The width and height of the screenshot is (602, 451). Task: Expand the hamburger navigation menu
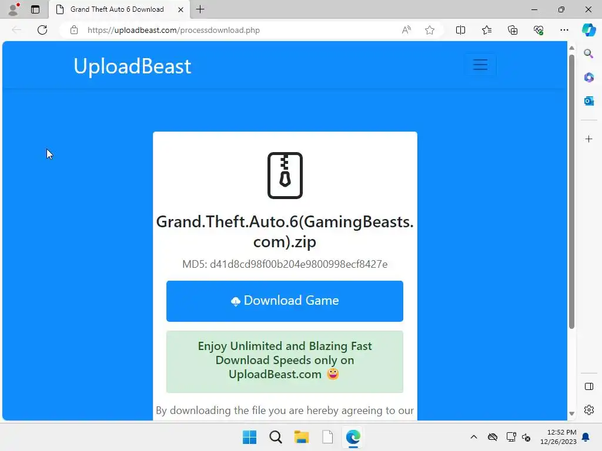(x=480, y=65)
